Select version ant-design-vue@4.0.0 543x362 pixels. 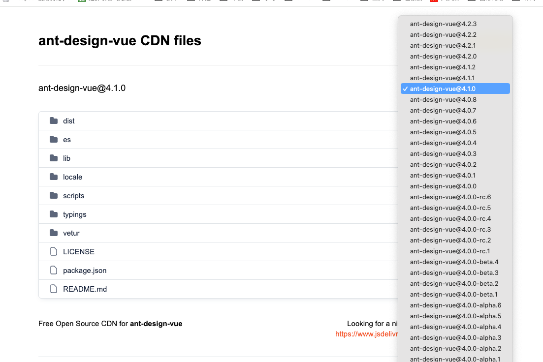(x=455, y=186)
